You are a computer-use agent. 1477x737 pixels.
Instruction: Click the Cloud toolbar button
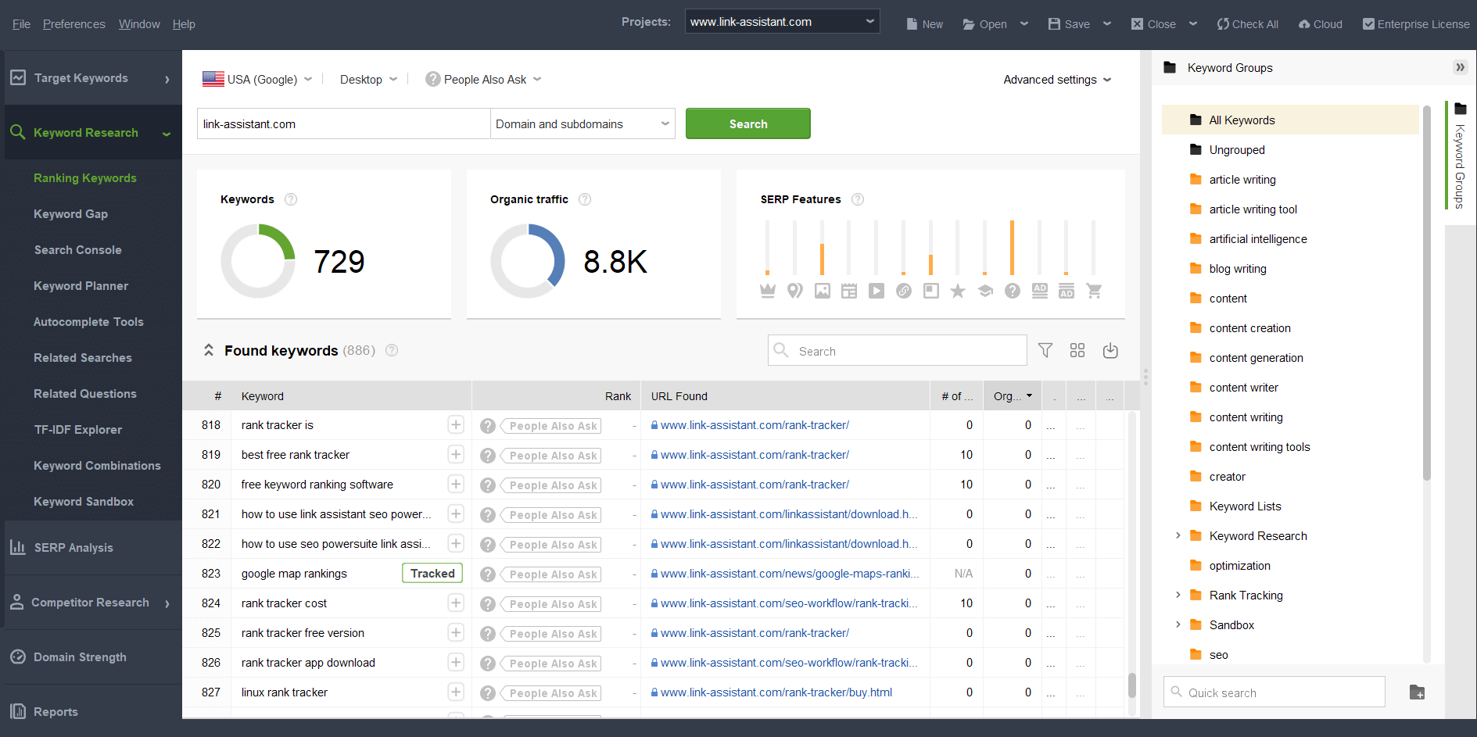tap(1321, 24)
